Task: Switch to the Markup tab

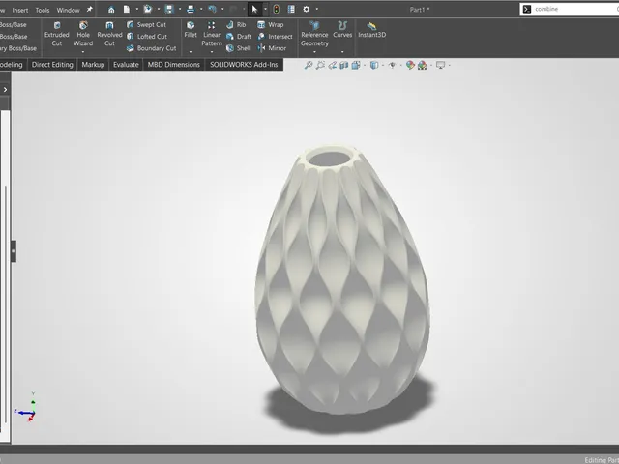Action: coord(93,65)
